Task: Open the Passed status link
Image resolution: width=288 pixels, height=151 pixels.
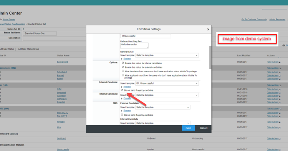Action: pos(60,75)
